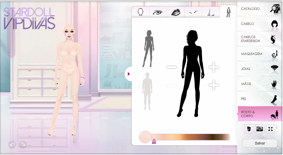The width and height of the screenshot is (283, 155).
Task: Open the nose tab
Action: pos(211,12)
